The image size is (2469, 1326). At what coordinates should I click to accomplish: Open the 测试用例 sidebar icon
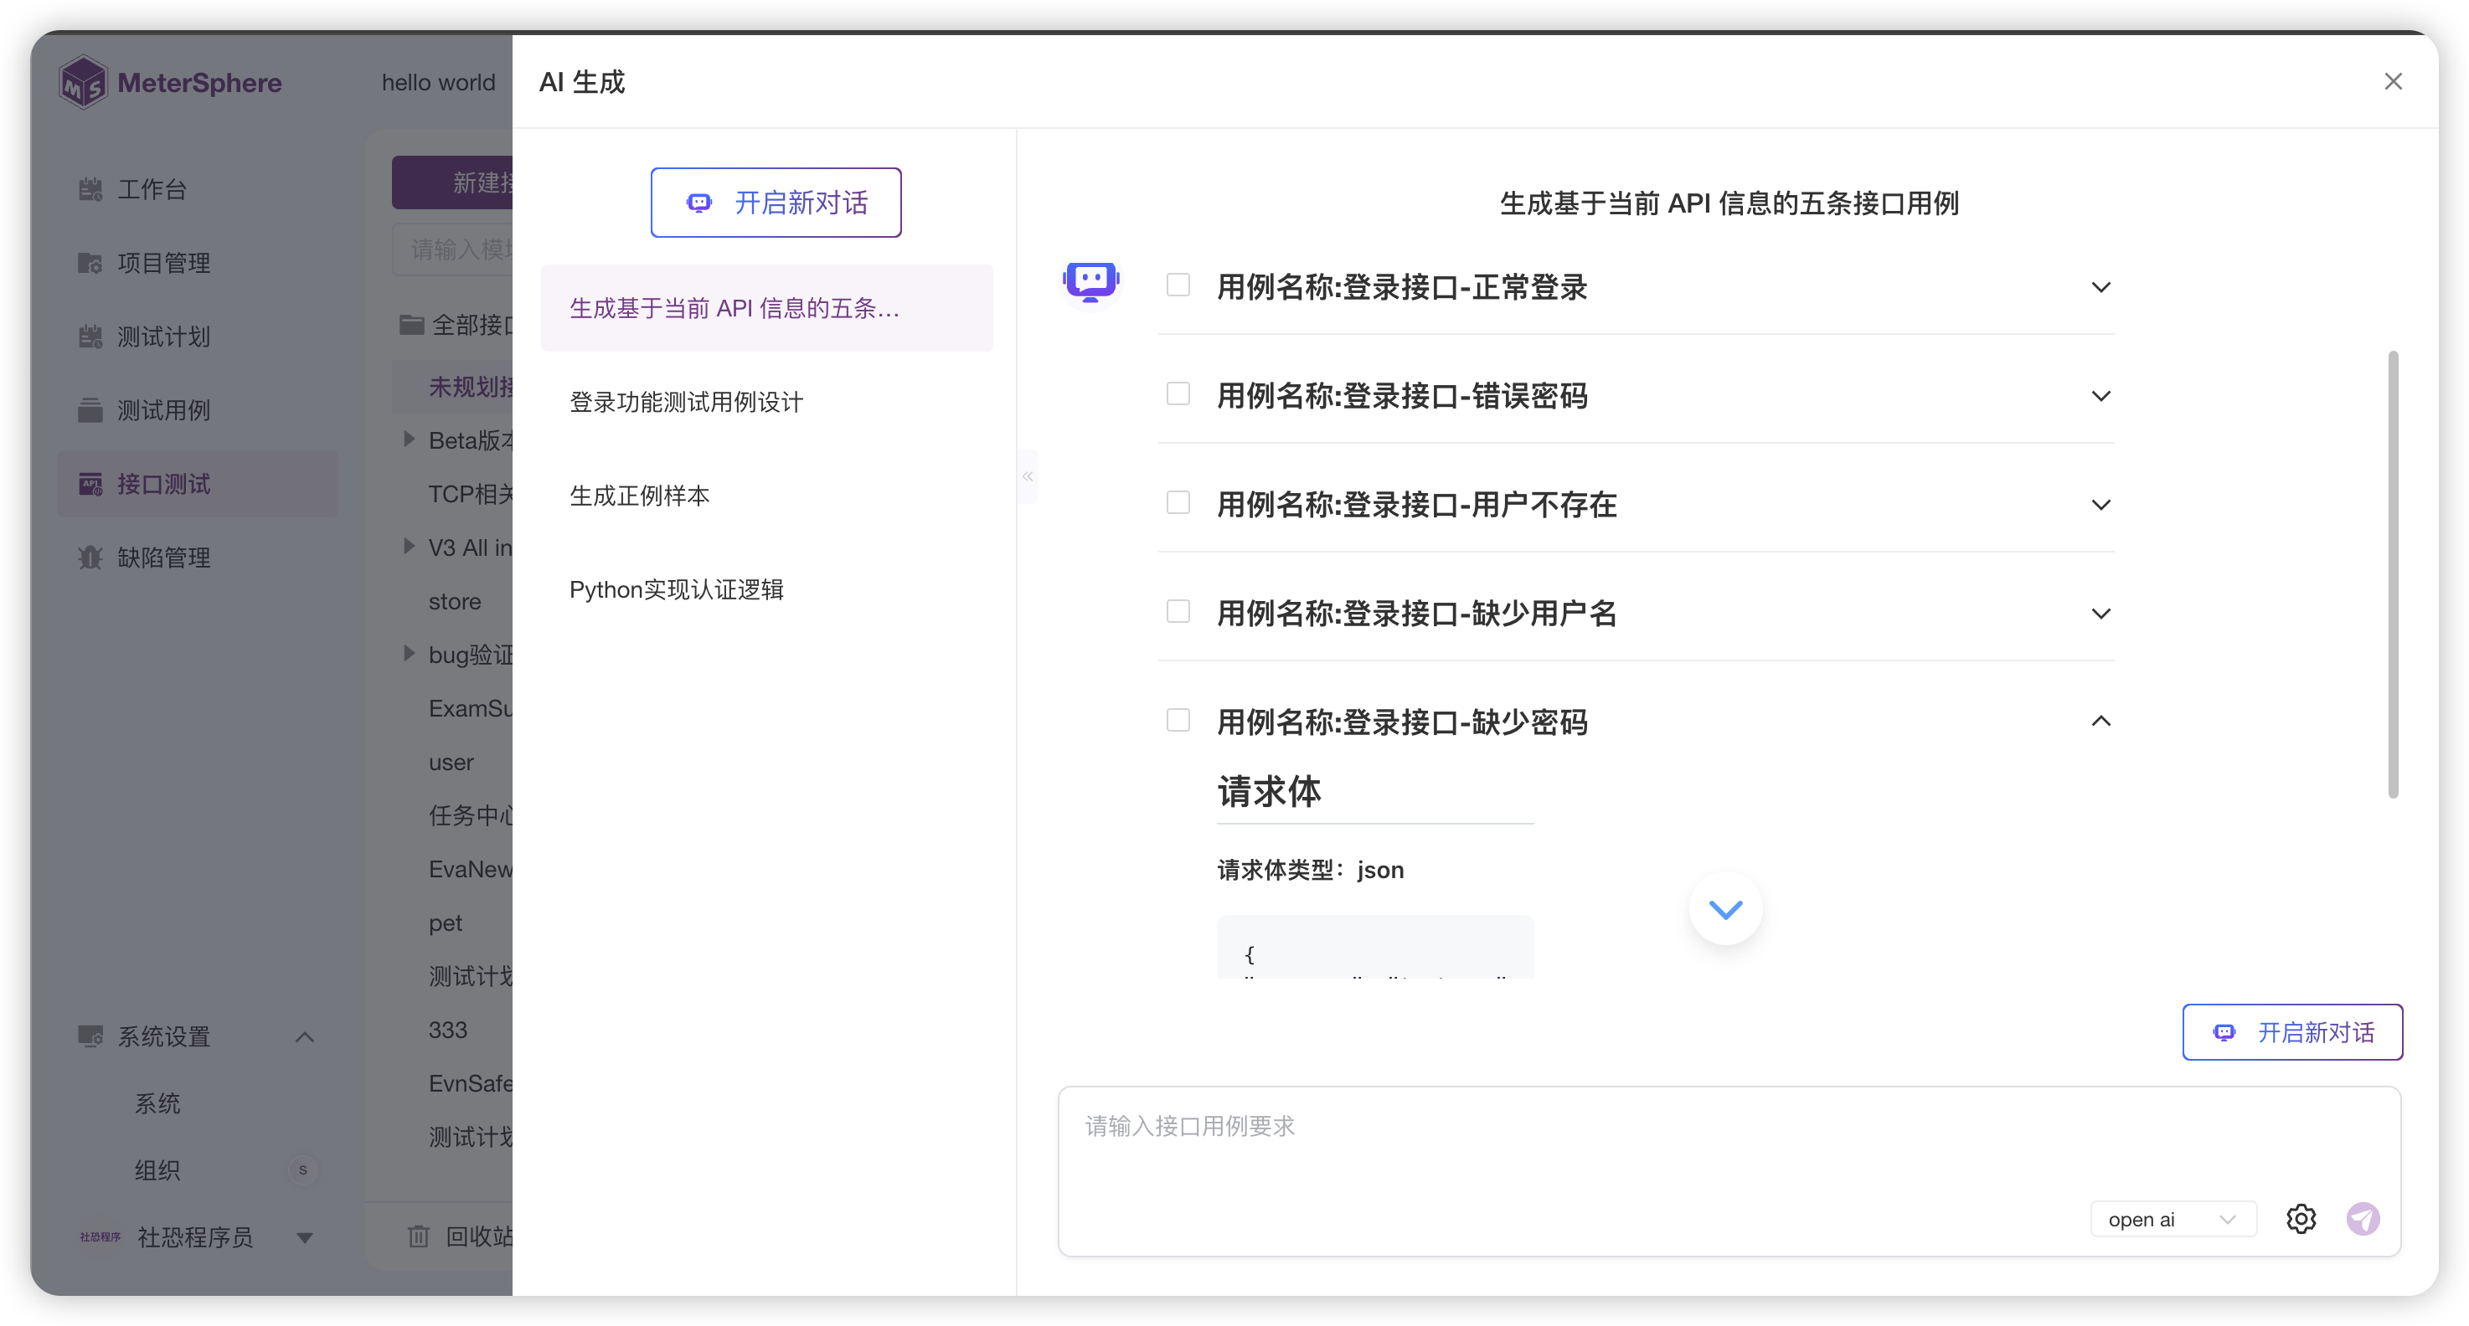point(90,410)
